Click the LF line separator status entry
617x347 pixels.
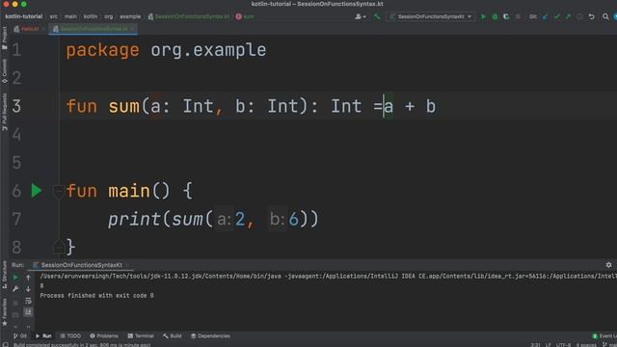[x=549, y=345]
